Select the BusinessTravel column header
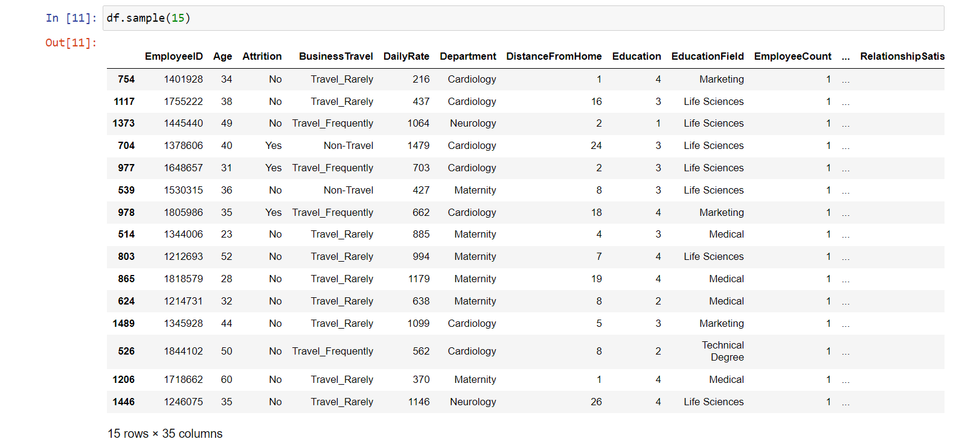Screen dimensions: 959x442 click(336, 56)
